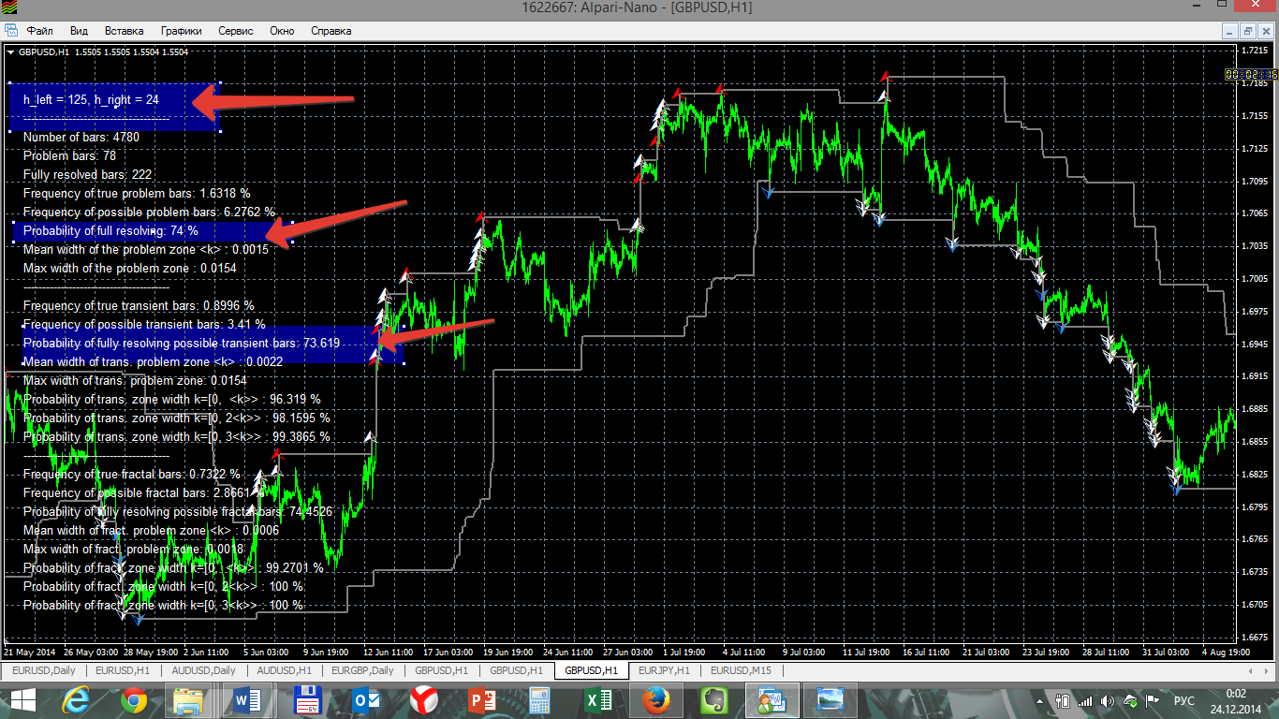Open Evernote from the taskbar
The height and width of the screenshot is (719, 1279).
713,699
